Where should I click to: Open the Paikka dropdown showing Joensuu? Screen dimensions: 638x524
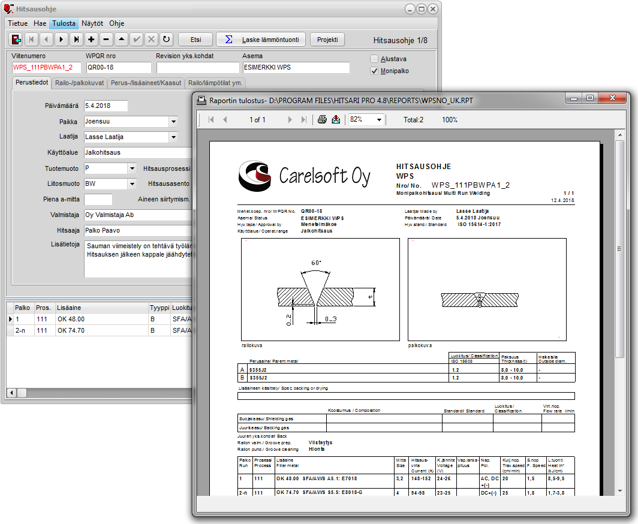[173, 122]
